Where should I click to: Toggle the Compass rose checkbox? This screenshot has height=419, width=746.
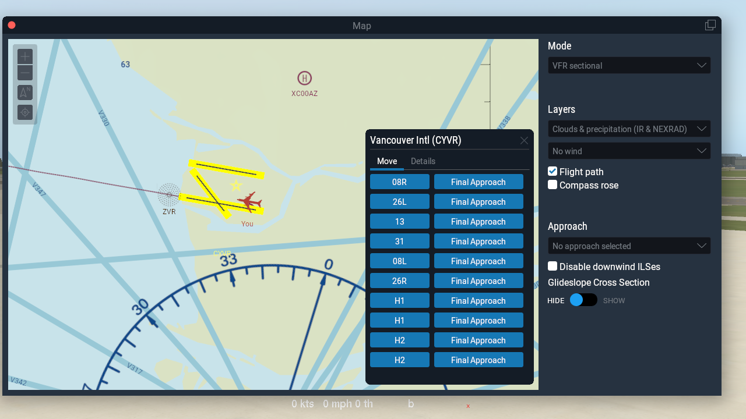coord(553,184)
